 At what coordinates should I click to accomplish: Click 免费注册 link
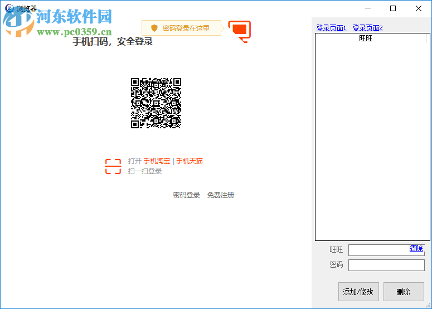tap(221, 195)
